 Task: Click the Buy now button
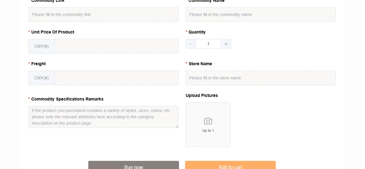(x=134, y=165)
